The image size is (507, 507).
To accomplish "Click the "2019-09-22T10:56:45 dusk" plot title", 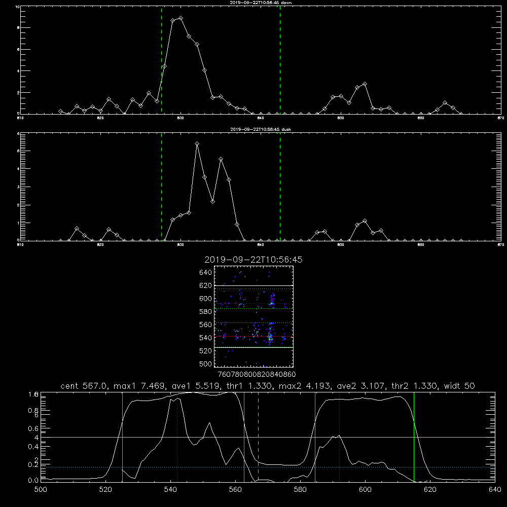I will tap(261, 129).
